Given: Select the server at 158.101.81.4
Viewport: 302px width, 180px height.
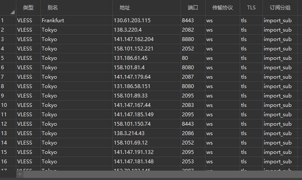Looking at the screenshot, I should coord(129,68).
